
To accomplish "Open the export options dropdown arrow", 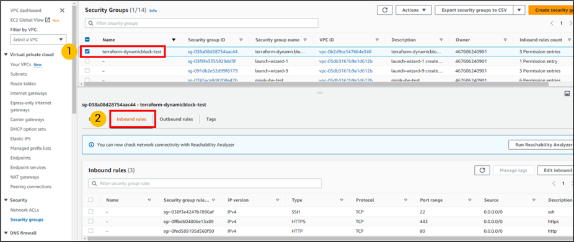I will pyautogui.click(x=519, y=11).
